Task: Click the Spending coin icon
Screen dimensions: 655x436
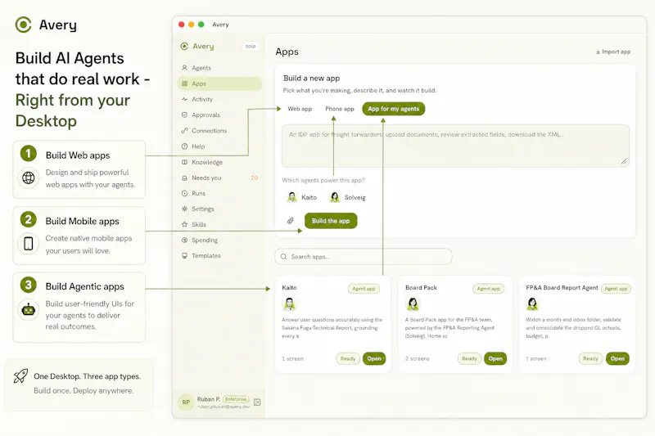Action: (x=184, y=240)
